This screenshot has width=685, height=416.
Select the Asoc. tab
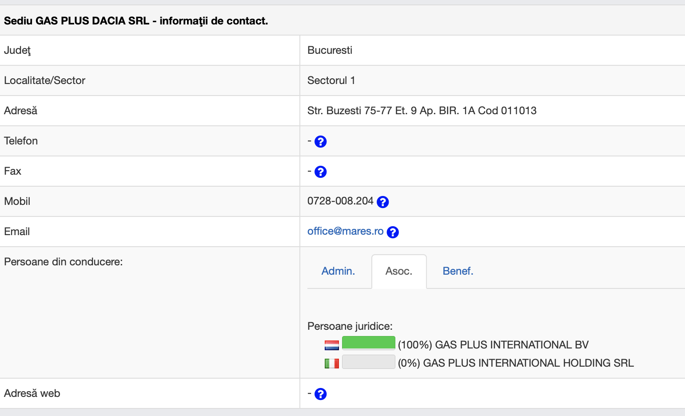[398, 271]
